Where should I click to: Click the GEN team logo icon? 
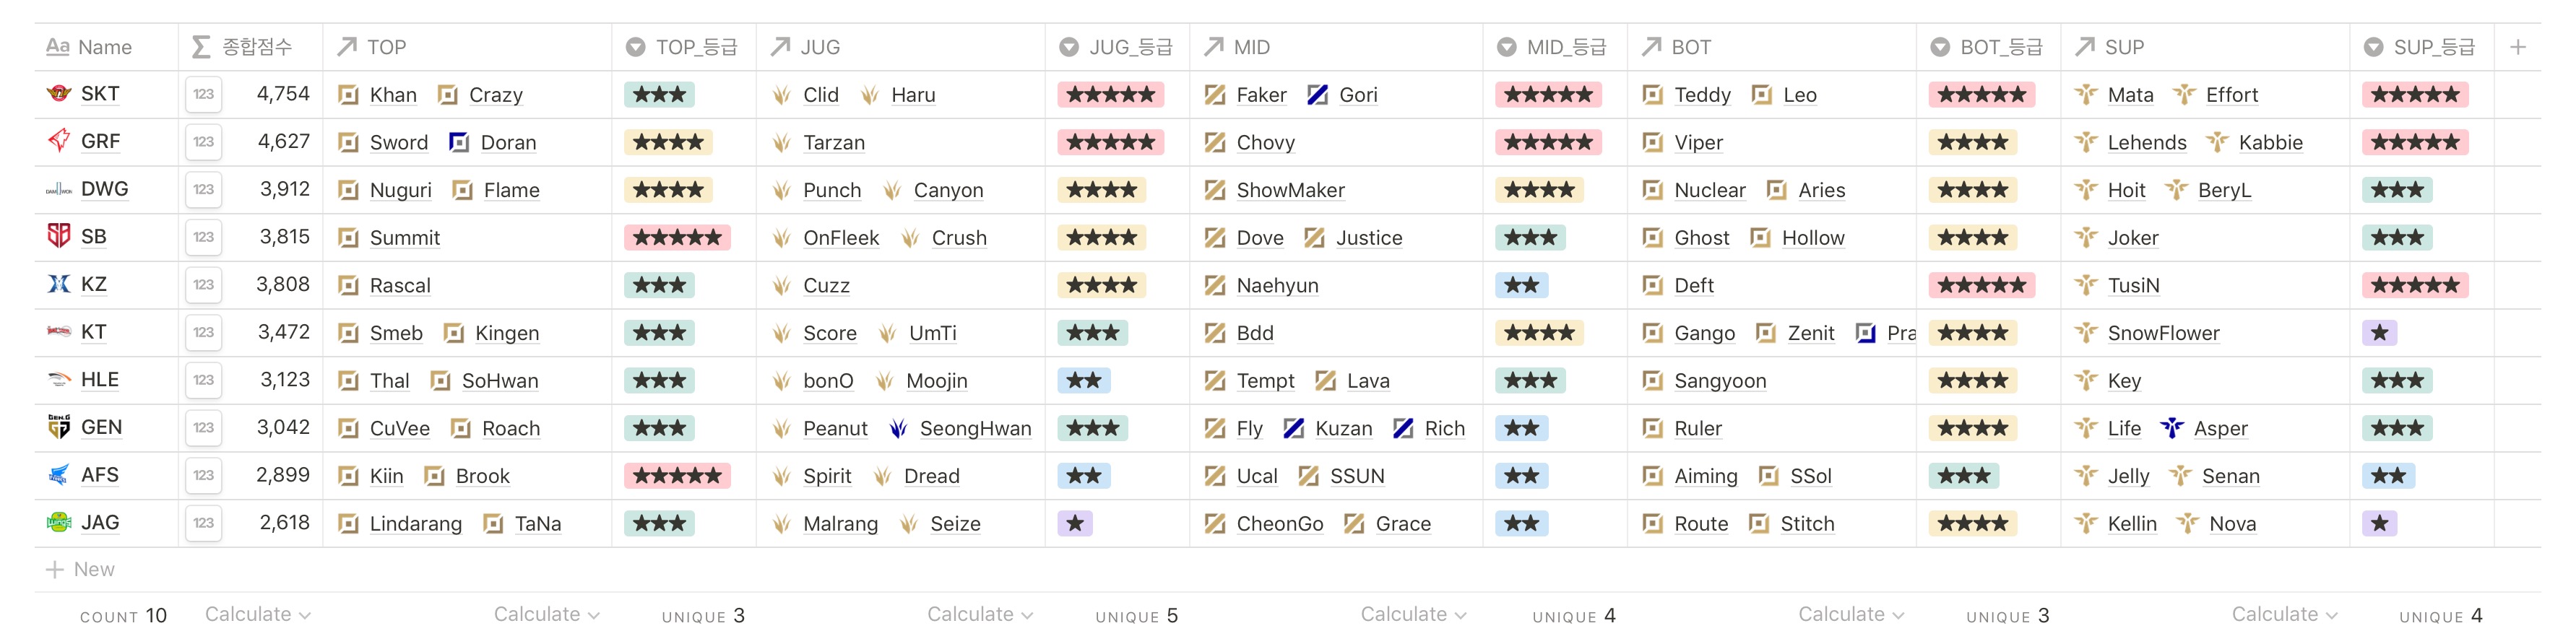[58, 427]
